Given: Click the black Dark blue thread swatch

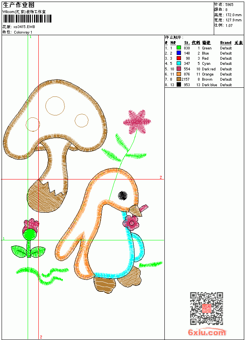Looking at the screenshot, I should tap(179, 85).
